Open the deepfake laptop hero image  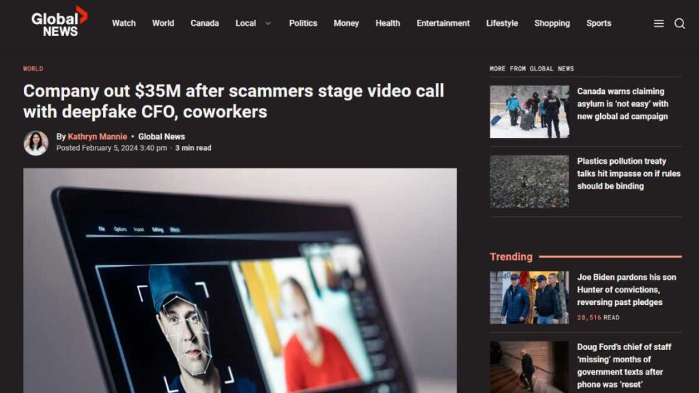[x=240, y=280]
